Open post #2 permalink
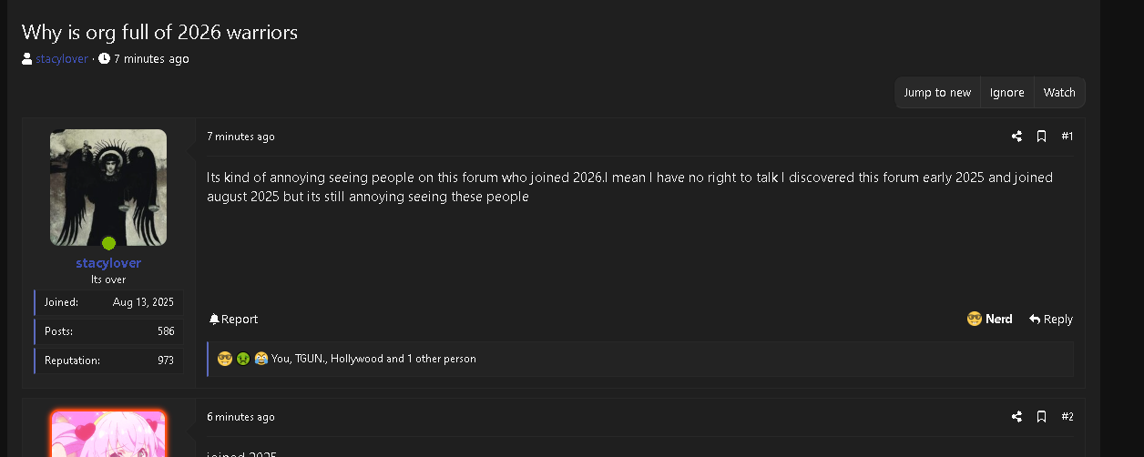The height and width of the screenshot is (457, 1144). pos(1067,417)
